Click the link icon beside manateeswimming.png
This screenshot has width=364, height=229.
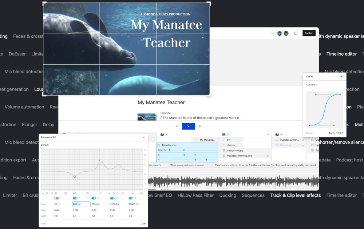tap(268, 156)
